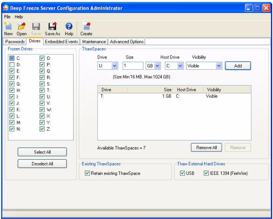The width and height of the screenshot is (273, 219).
Task: Select the T: row in ThawSpaces list
Action: click(174, 96)
